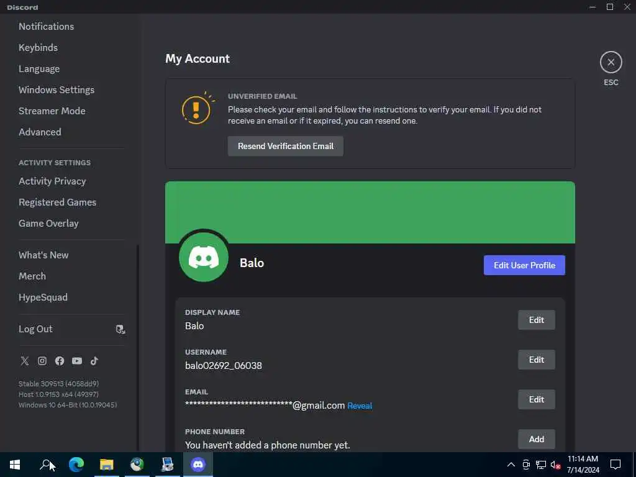Image resolution: width=636 pixels, height=477 pixels.
Task: Click the tray icon right of the chevron
Action: [x=526, y=465]
